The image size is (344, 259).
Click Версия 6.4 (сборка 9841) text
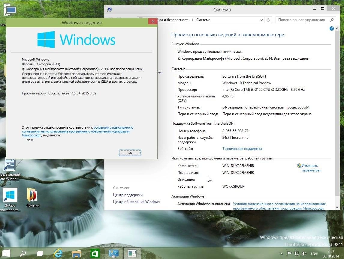tap(41, 64)
